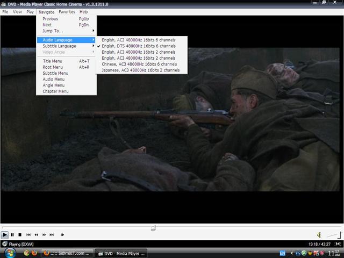Select English AC3 6 channels audio track
Viewport: 344px width, 258px height.
pos(141,40)
